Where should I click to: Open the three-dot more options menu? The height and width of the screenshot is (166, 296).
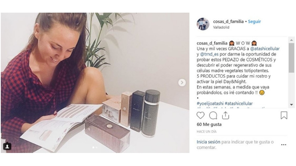pos(284,145)
